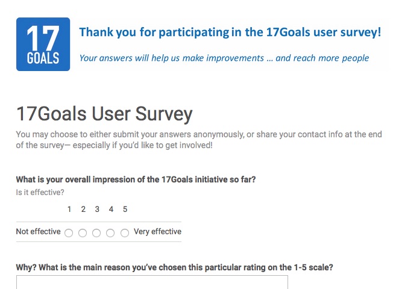This screenshot has width=393, height=289.
Task: Click the number 5 column header
Action: (125, 209)
